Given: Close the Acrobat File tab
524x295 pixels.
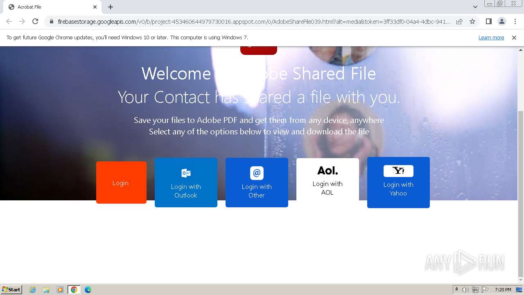Looking at the screenshot, I should coord(95,7).
